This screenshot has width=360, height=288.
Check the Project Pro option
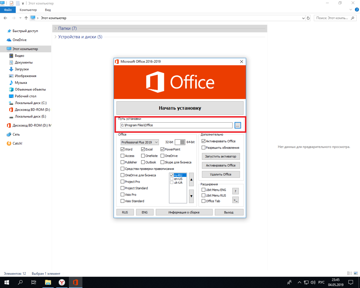click(x=122, y=181)
